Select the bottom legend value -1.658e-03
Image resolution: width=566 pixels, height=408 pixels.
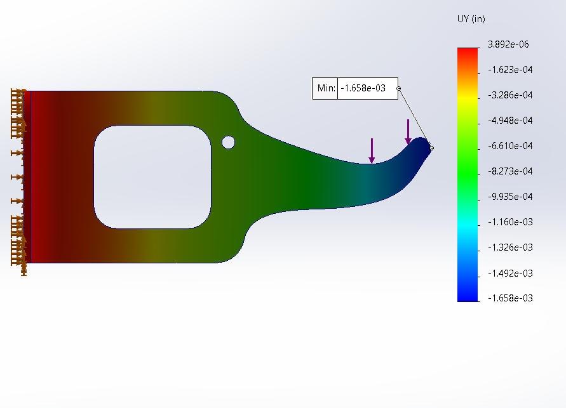(x=511, y=298)
